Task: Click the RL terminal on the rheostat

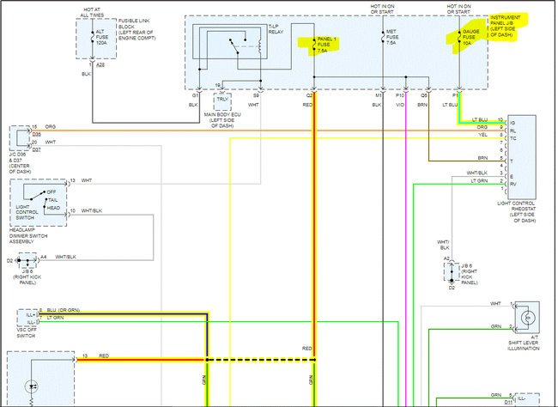Action: [513, 131]
